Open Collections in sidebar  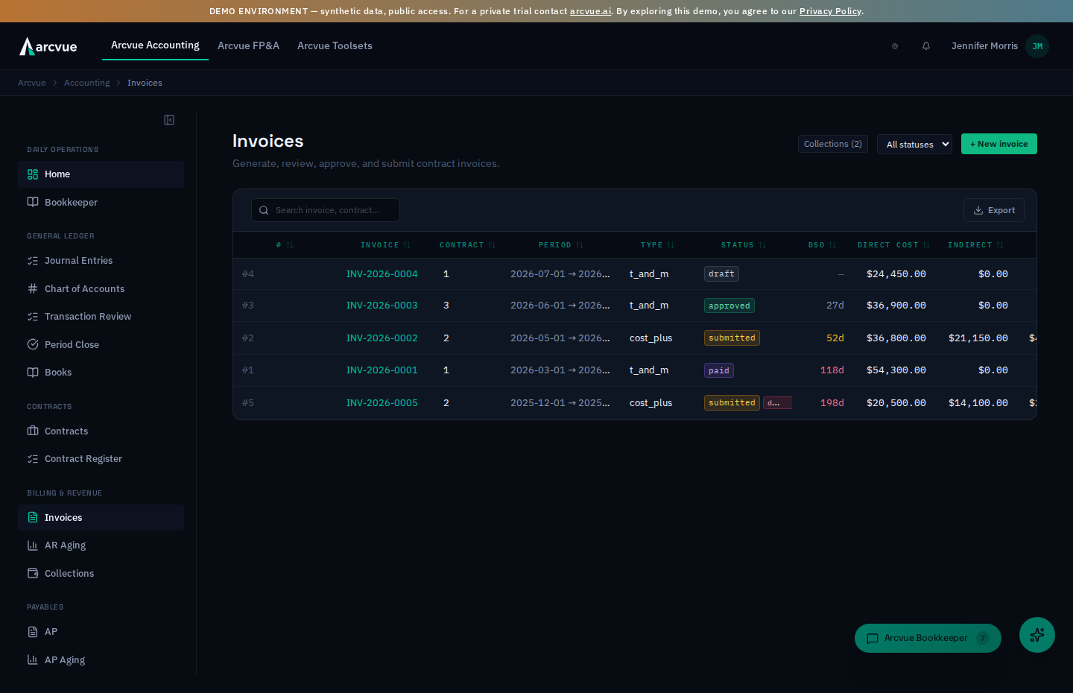tap(101, 574)
